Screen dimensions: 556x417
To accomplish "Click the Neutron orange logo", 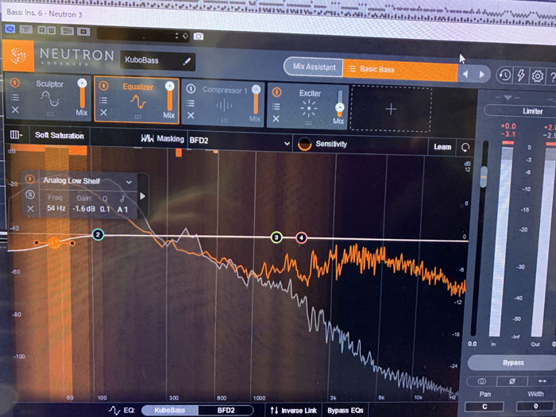I will click(x=18, y=56).
